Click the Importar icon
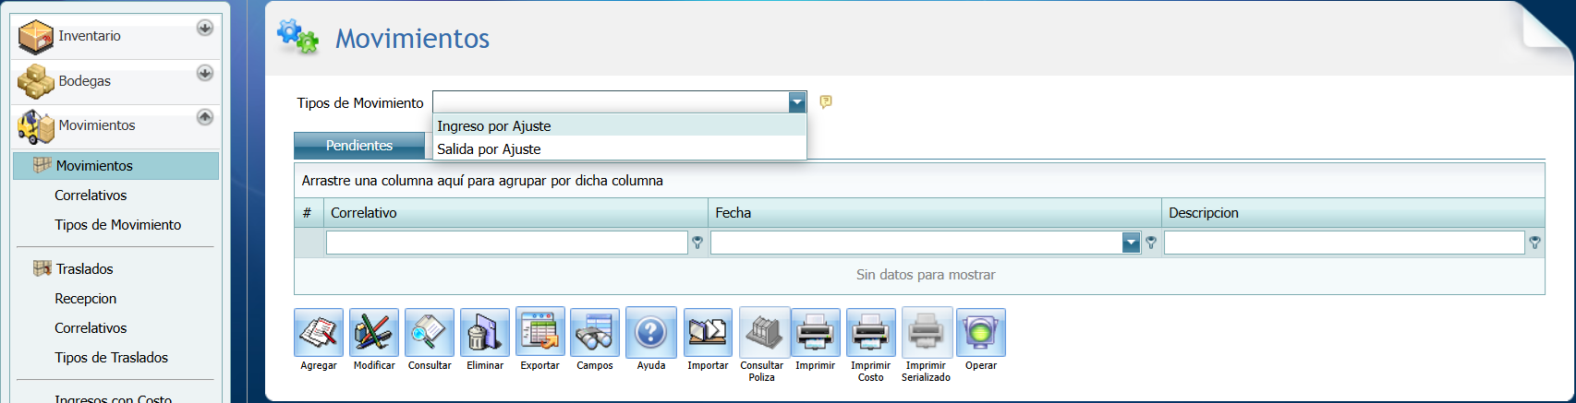 [708, 333]
